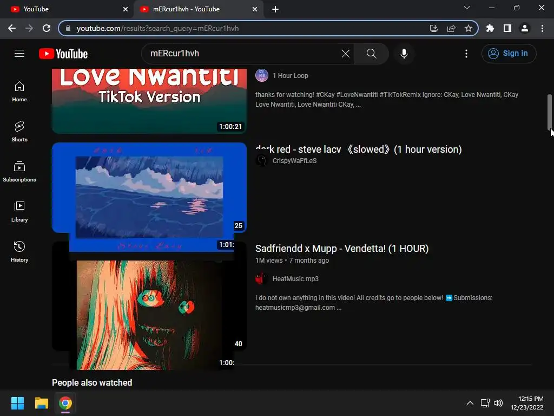
Task: Open Sadfriendd x Mupp - Vendetta! title
Action: pos(342,248)
